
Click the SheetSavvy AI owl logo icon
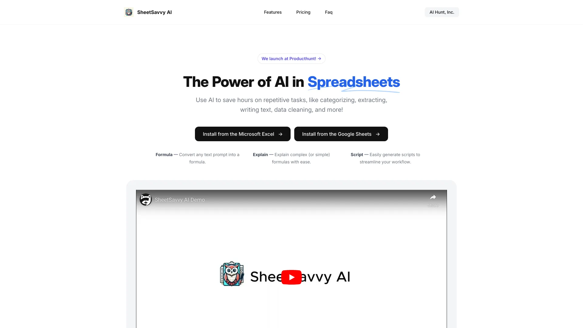[128, 12]
